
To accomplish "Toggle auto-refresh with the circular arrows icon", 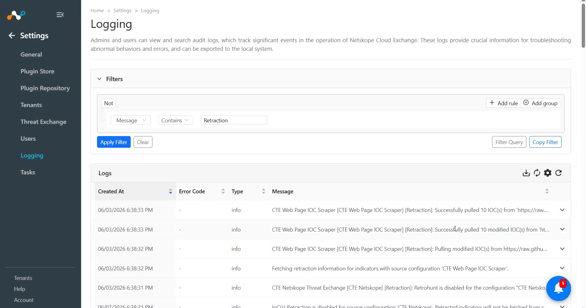I will [537, 173].
